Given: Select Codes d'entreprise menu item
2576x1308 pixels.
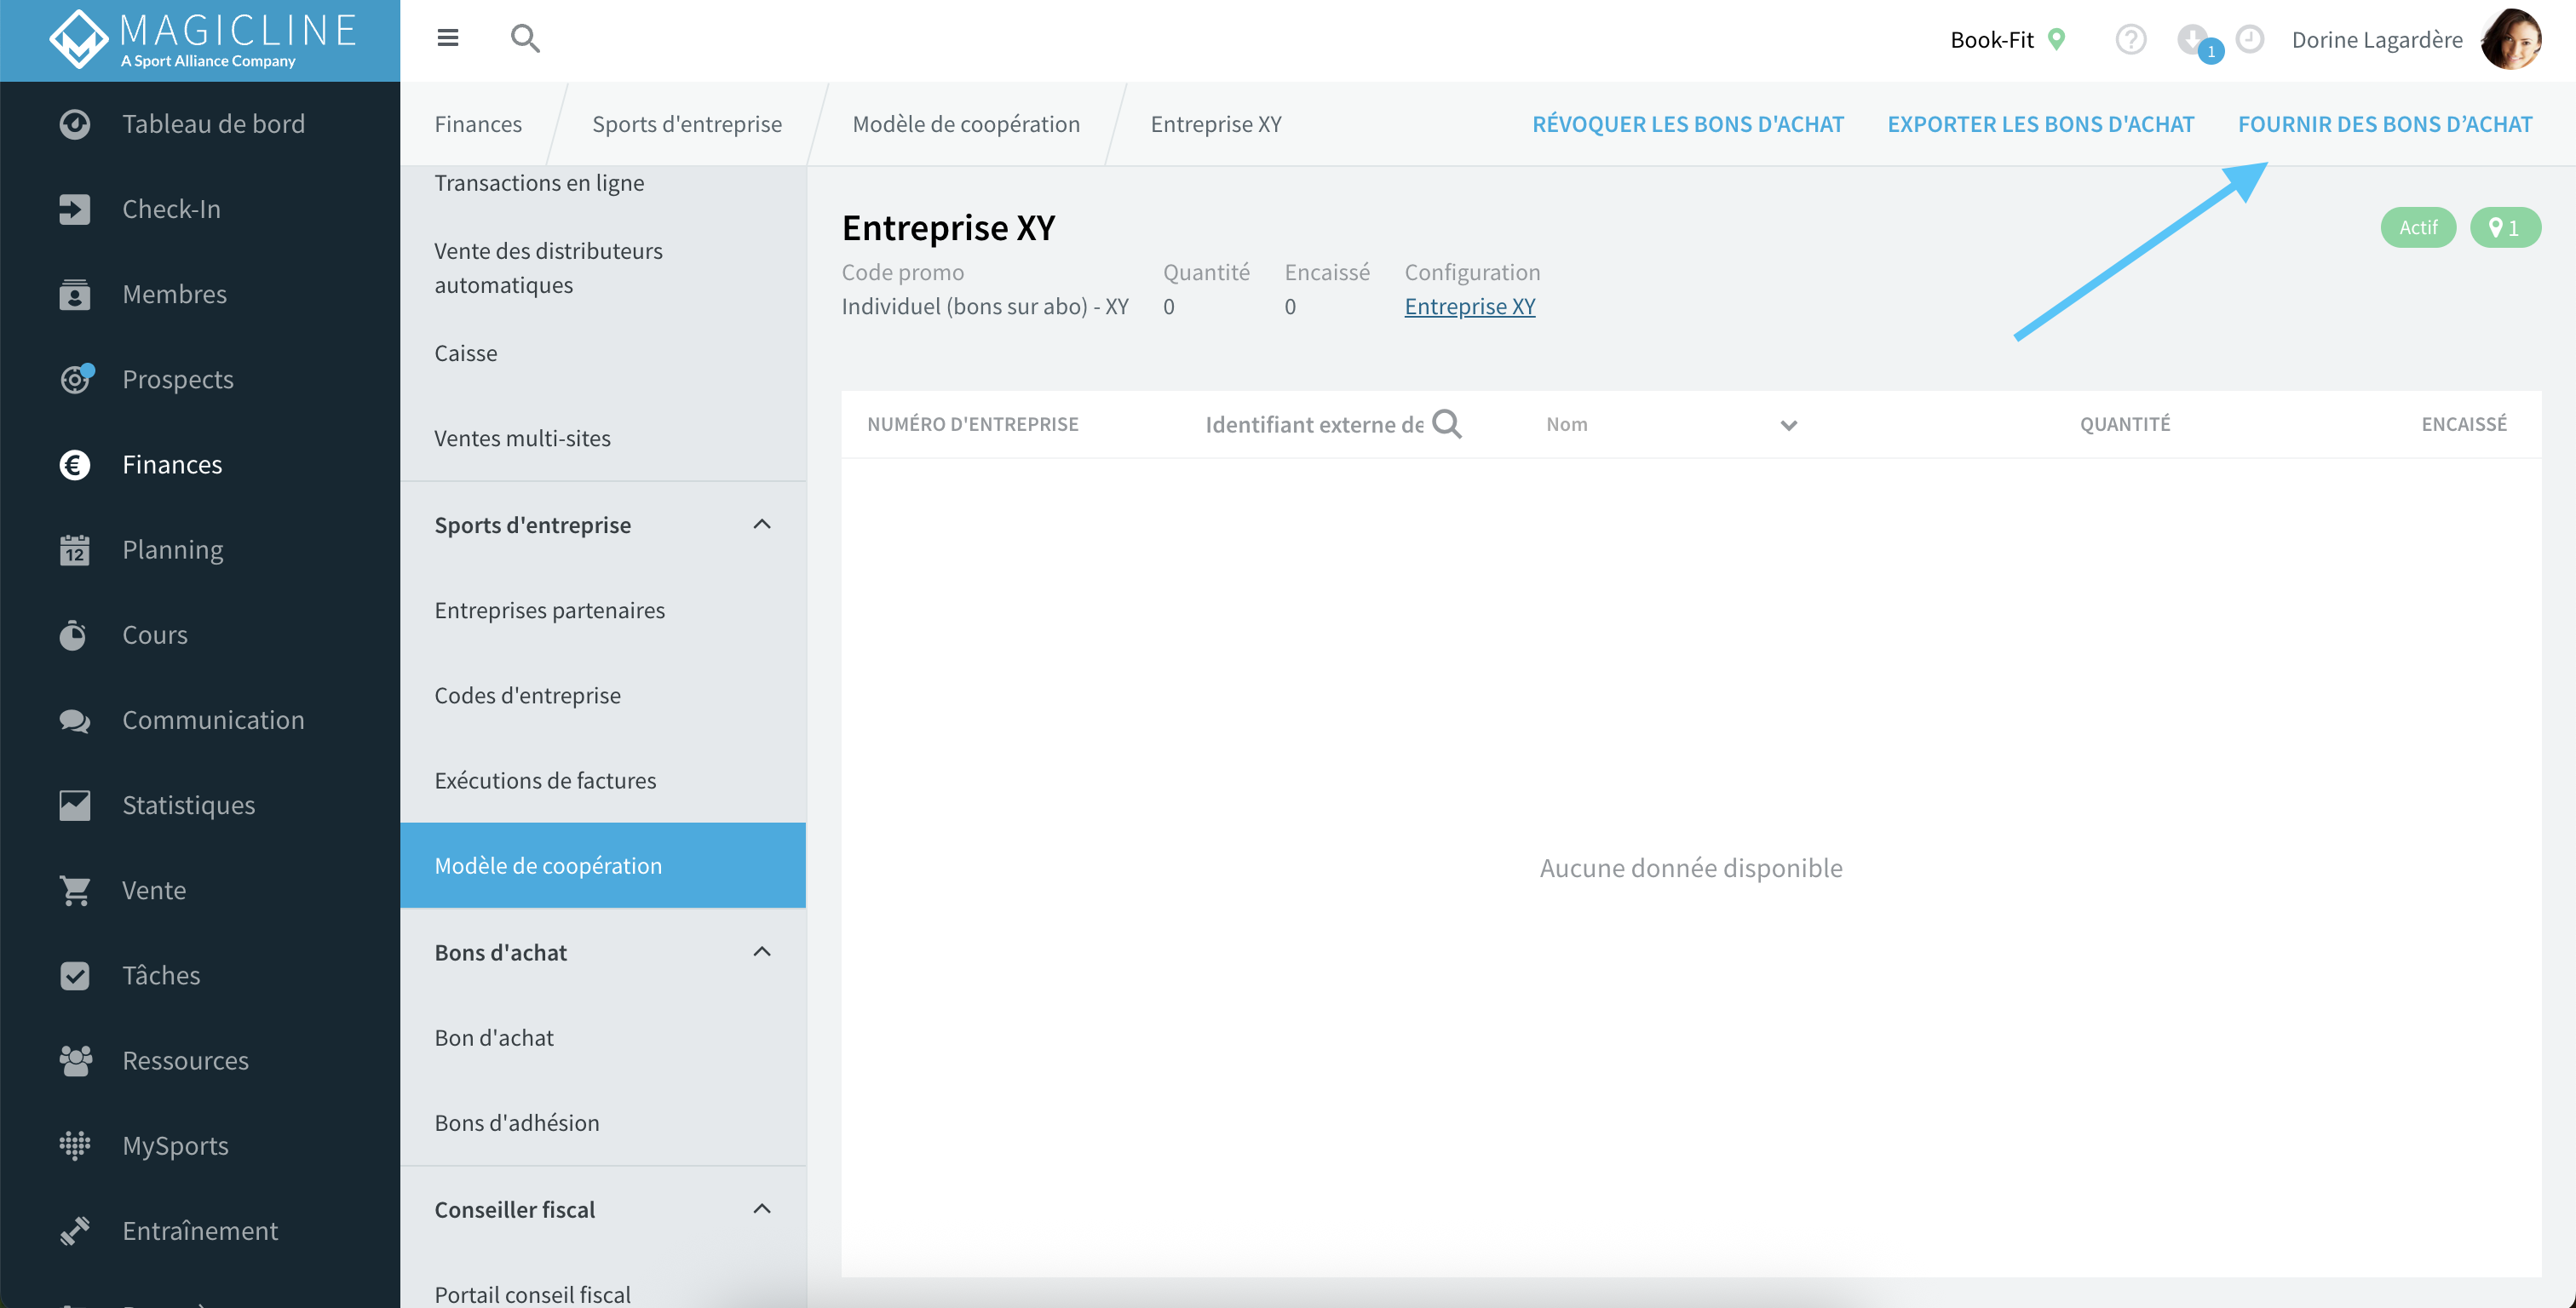Looking at the screenshot, I should 527,695.
